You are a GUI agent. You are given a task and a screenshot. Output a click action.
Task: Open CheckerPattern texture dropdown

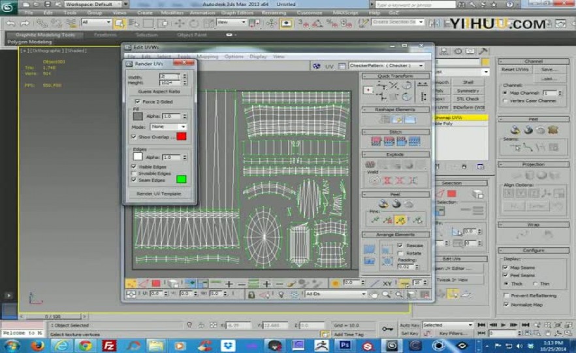click(387, 65)
